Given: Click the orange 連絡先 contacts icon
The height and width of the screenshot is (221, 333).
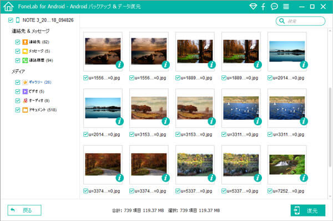Looking at the screenshot, I should [25, 42].
